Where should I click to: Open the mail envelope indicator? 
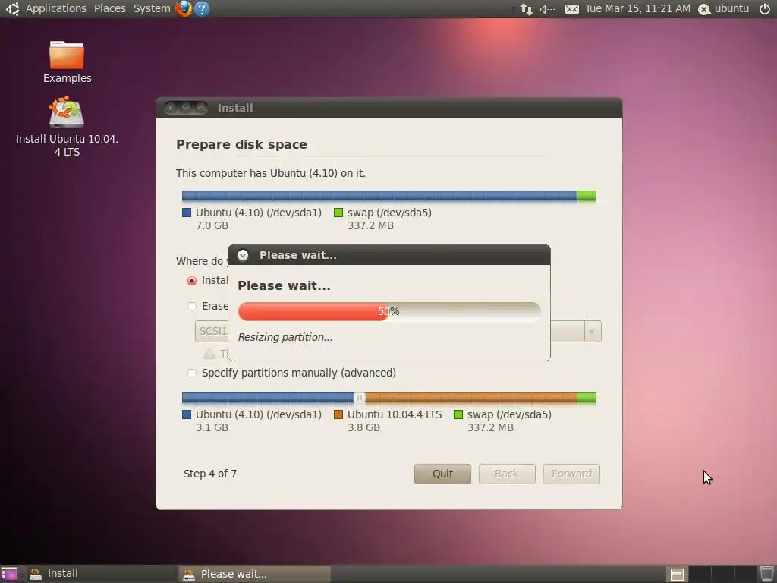pyautogui.click(x=572, y=9)
